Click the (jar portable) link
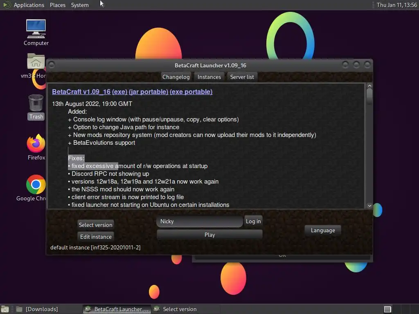Screen dimensions: 419x314 (x=149, y=92)
